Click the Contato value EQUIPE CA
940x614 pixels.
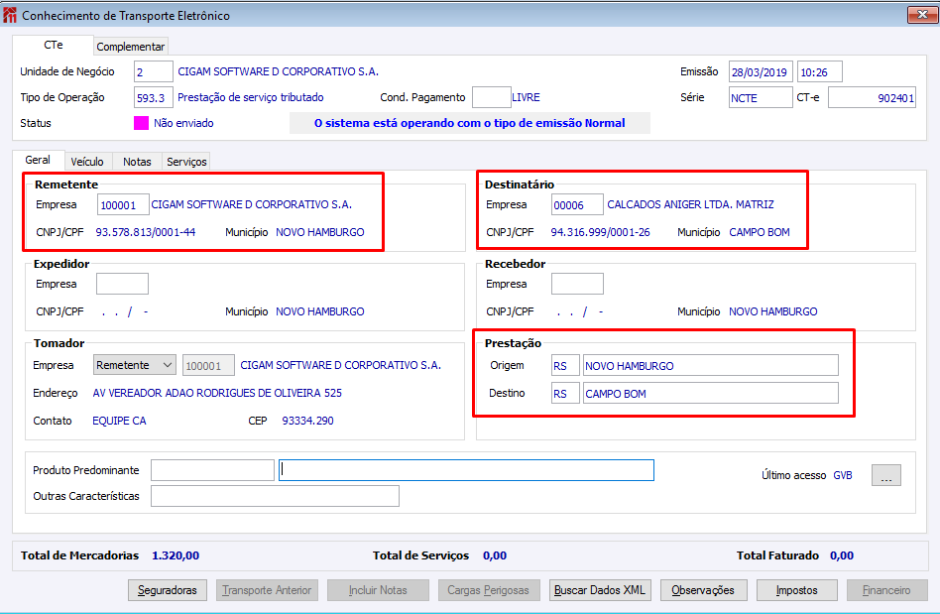(119, 421)
